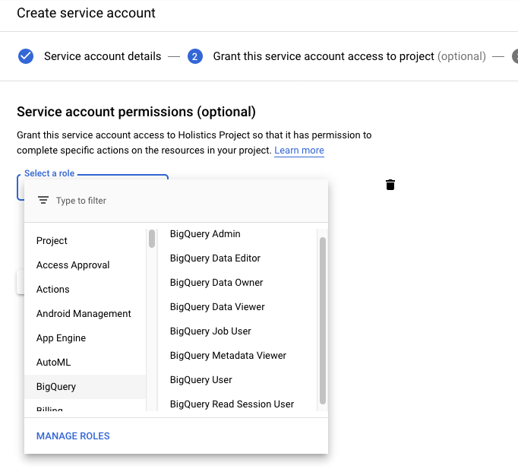Screen dimensions: 518x469
Task: Type to filter roles input field
Action: coord(182,201)
